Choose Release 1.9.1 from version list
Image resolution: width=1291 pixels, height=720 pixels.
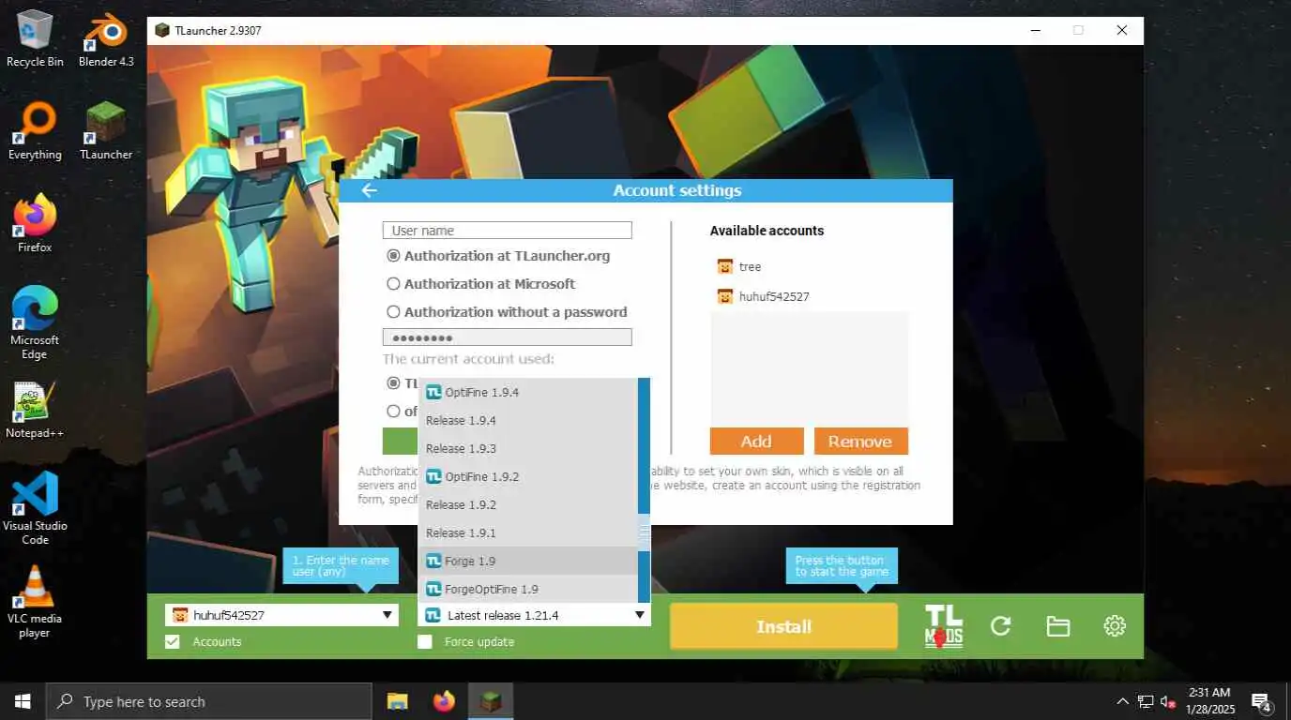tap(527, 532)
